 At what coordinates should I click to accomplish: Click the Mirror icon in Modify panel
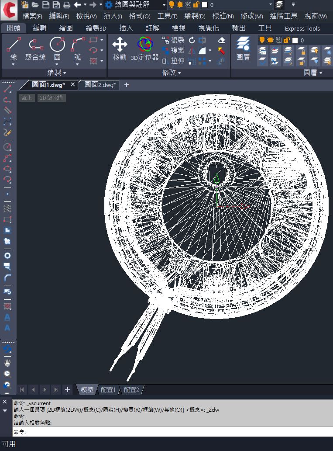(192, 51)
